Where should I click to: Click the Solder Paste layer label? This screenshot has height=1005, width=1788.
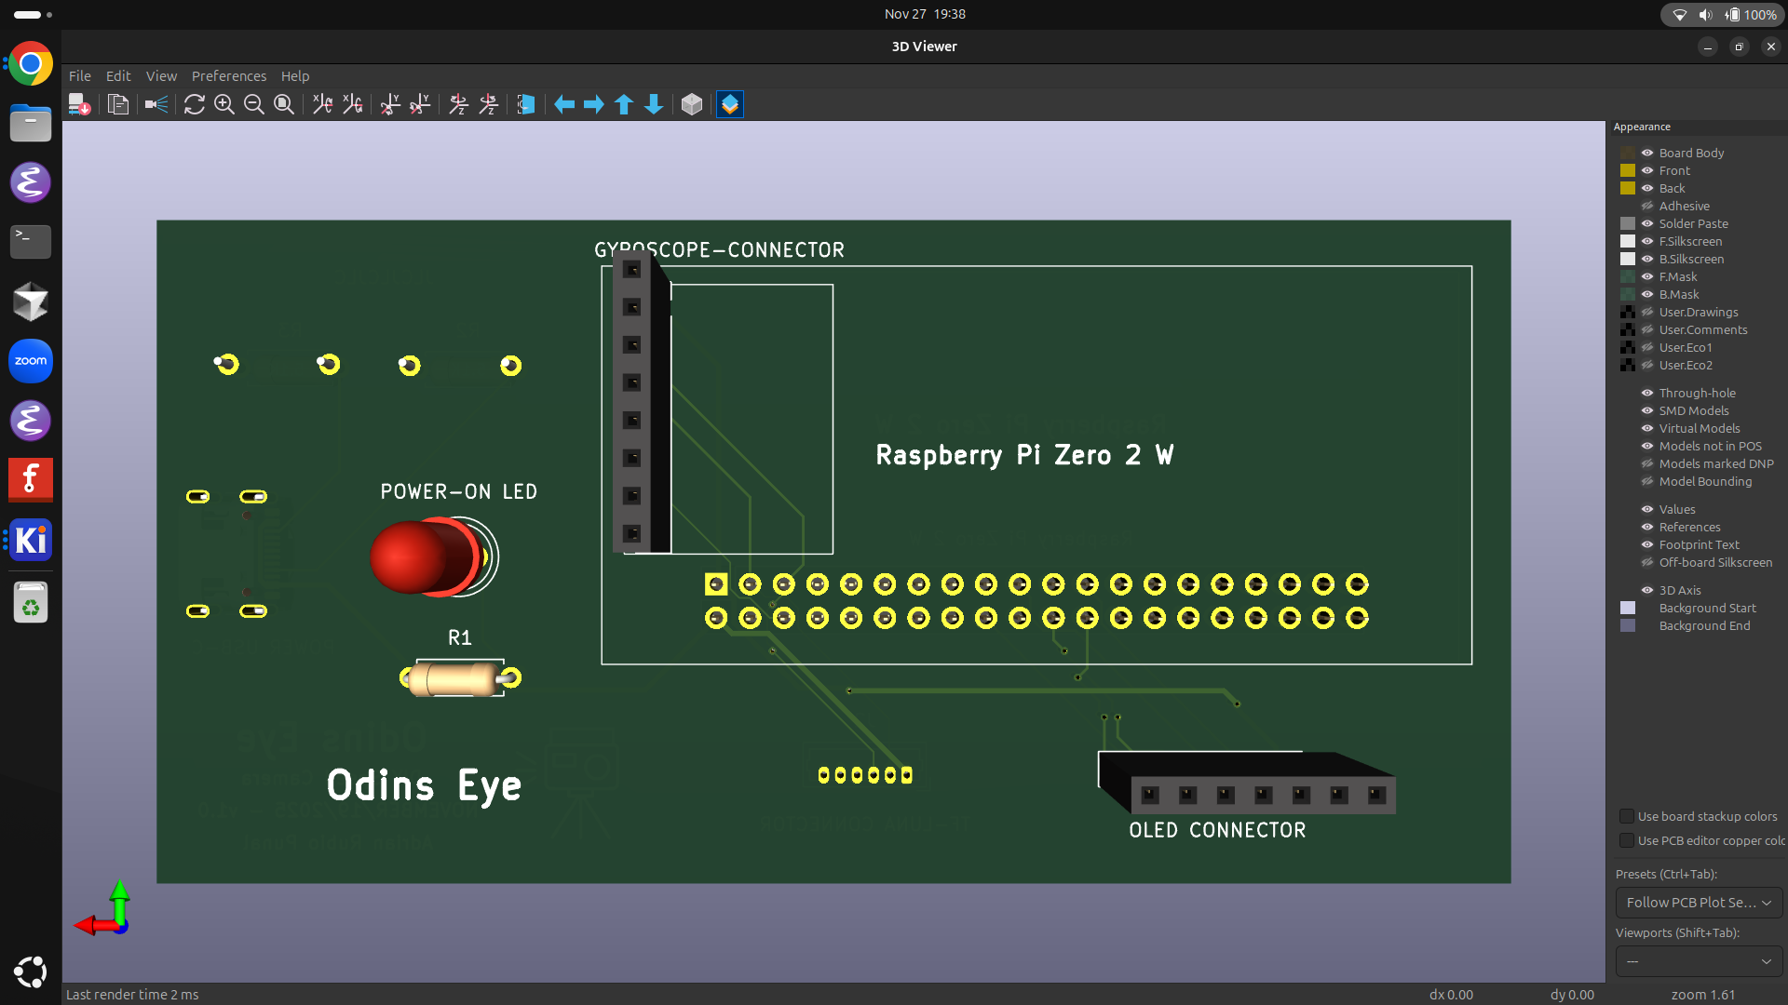pos(1693,223)
